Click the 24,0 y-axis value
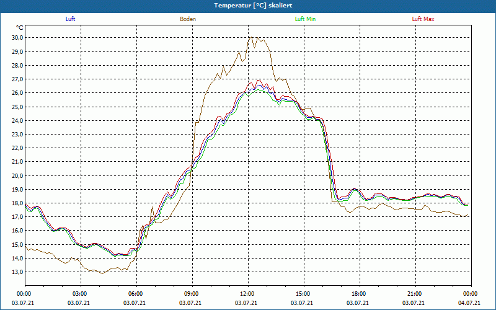Screen dimensions: 496x310 click(x=18, y=120)
